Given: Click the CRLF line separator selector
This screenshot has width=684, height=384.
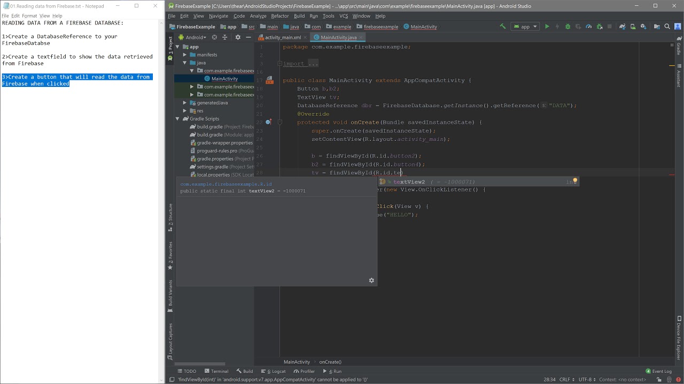Looking at the screenshot, I should (x=567, y=380).
